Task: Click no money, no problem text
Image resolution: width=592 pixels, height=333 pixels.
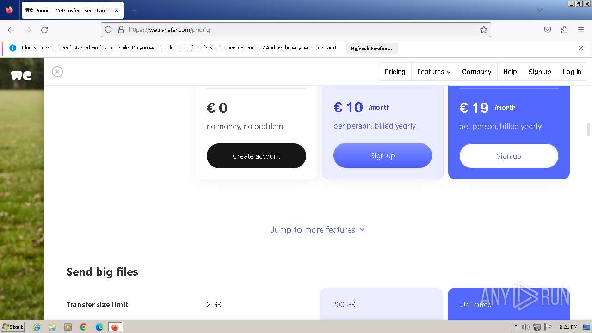Action: coord(245,126)
